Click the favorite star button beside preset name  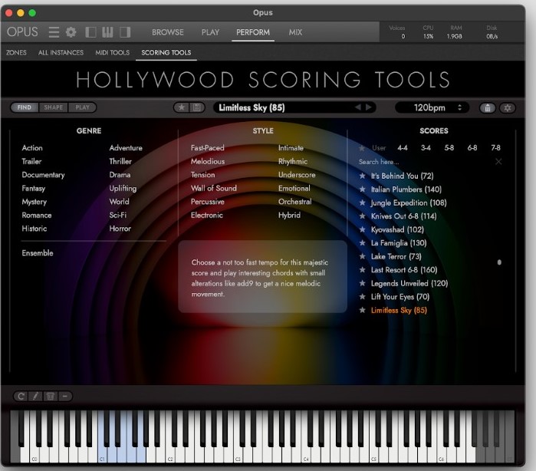coord(182,107)
